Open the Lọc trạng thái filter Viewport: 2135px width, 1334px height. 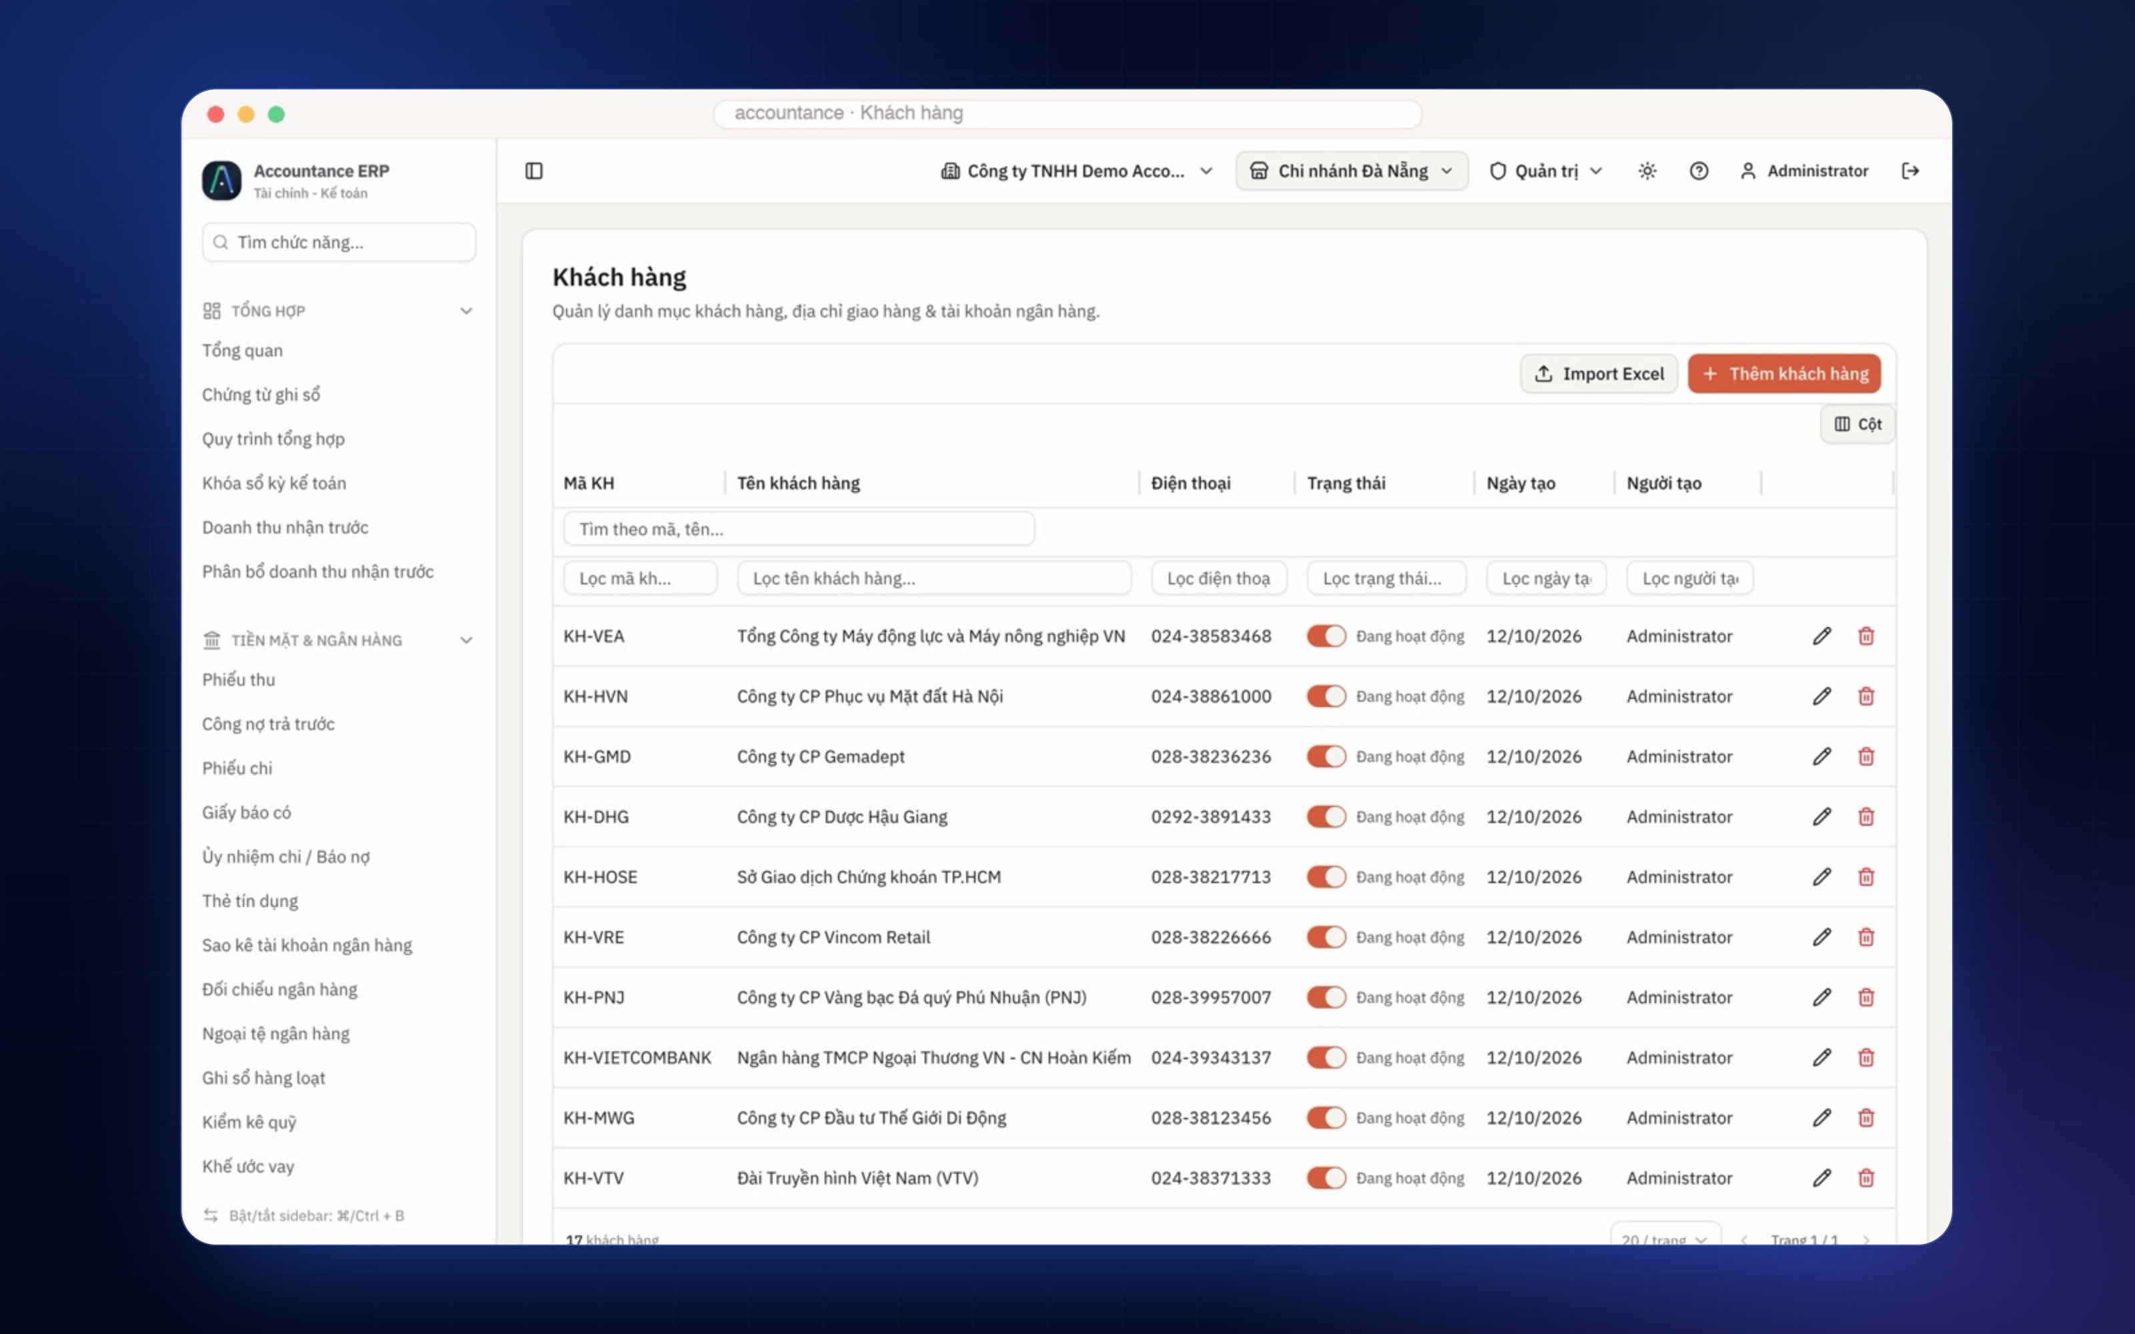pyautogui.click(x=1386, y=579)
